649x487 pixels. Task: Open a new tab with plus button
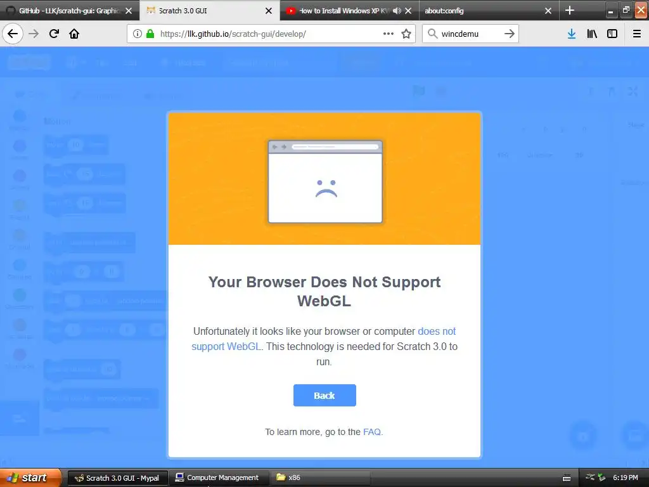570,10
